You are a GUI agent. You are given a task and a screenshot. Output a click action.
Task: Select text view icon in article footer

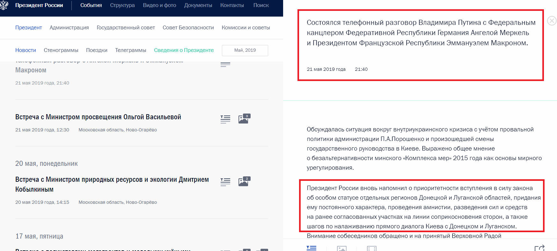(x=311, y=248)
